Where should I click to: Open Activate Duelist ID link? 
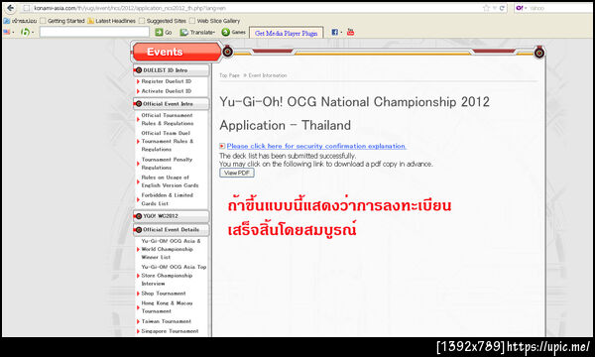coord(167,91)
